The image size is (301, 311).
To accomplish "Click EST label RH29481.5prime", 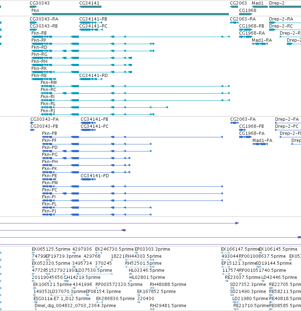I will click(x=168, y=306).
